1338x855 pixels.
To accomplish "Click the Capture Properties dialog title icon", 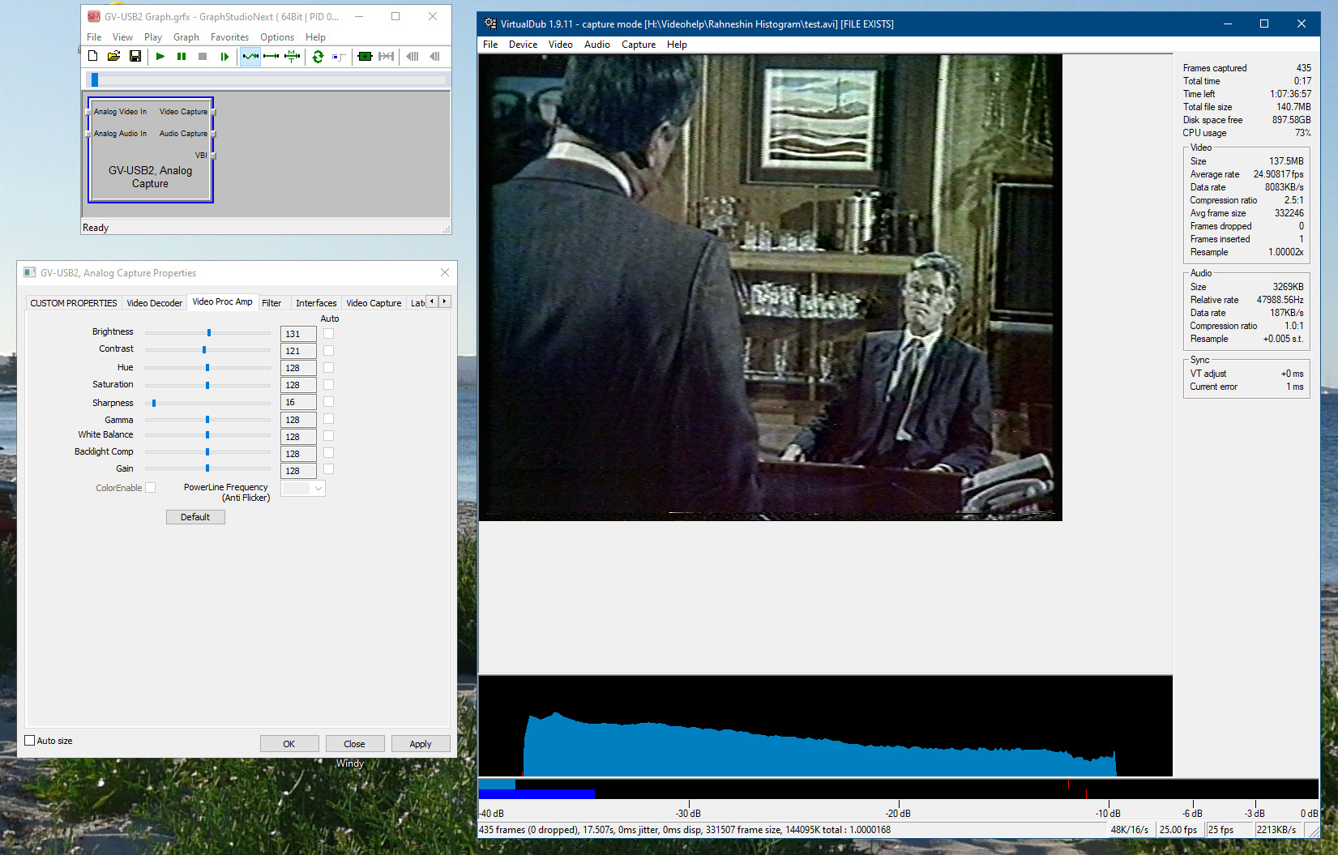I will [x=30, y=272].
